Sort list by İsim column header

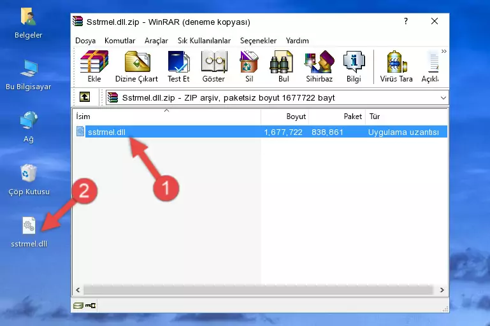[x=167, y=117]
